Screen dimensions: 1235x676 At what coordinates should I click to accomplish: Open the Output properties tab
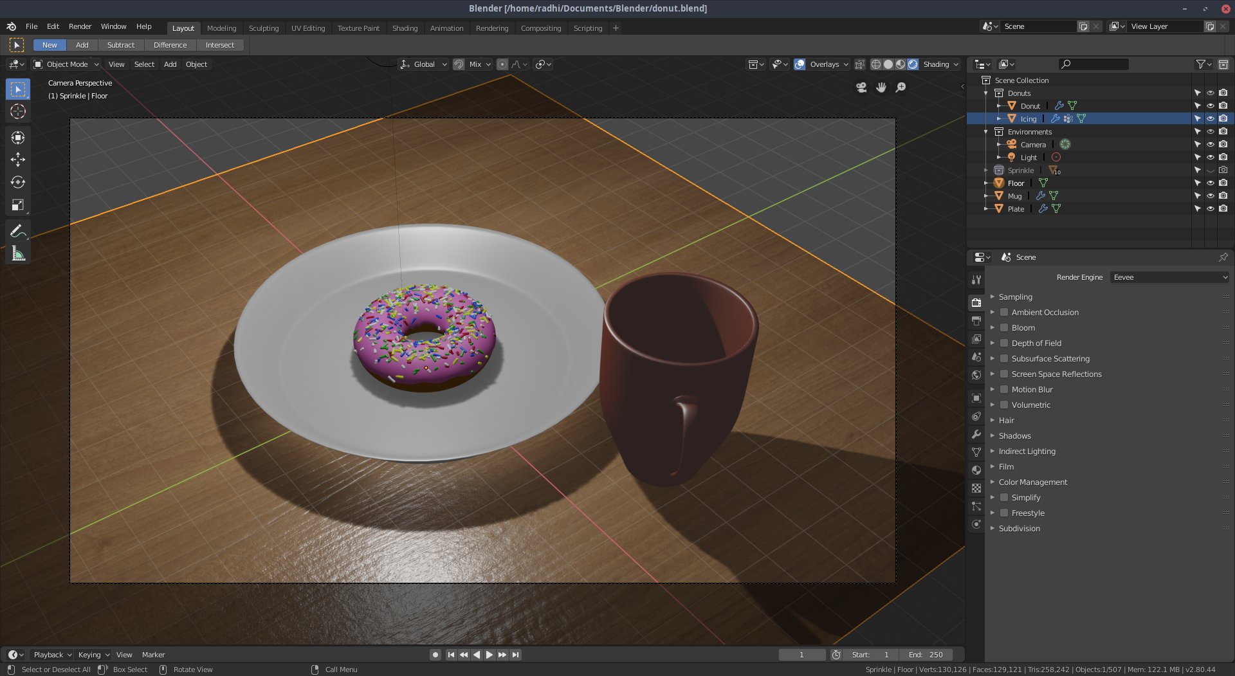point(976,320)
